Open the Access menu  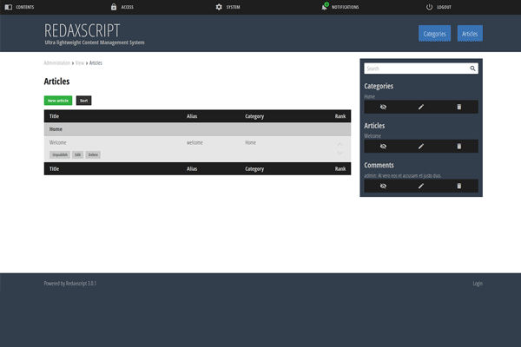[x=122, y=7]
